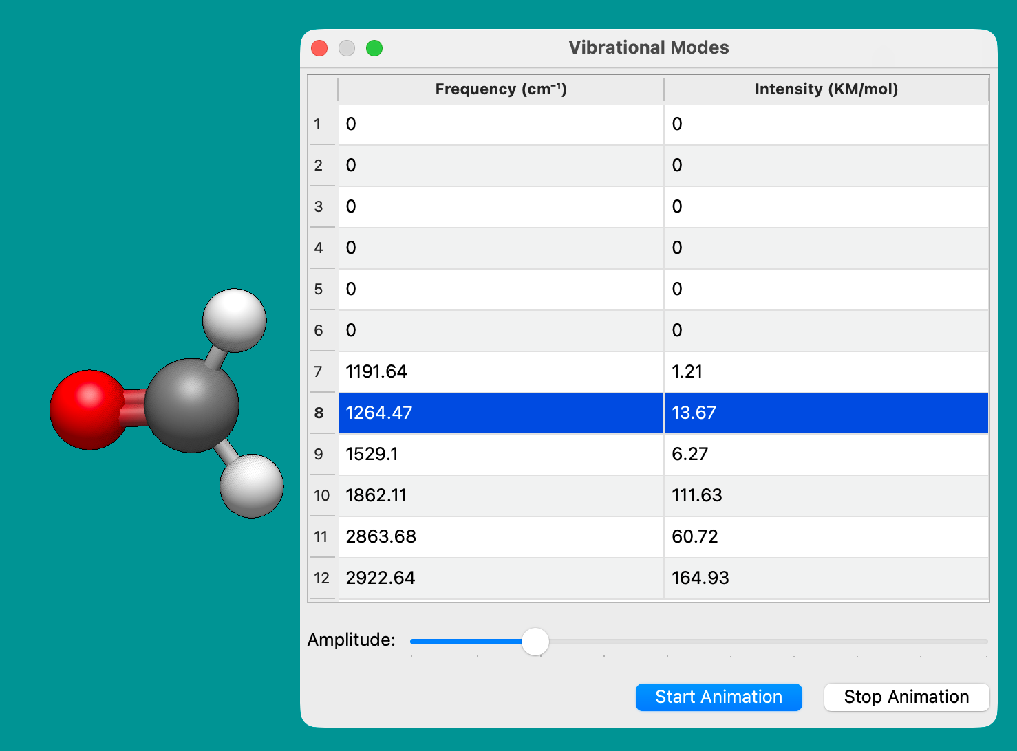The height and width of the screenshot is (751, 1017).
Task: Close the Vibrational Modes window
Action: pos(319,48)
